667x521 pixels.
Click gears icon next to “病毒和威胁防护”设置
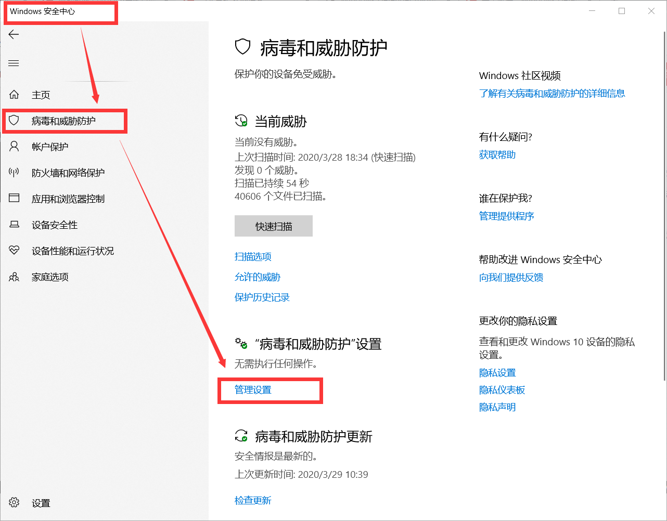point(241,343)
